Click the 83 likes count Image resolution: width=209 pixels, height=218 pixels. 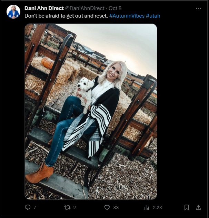pyautogui.click(x=116, y=208)
